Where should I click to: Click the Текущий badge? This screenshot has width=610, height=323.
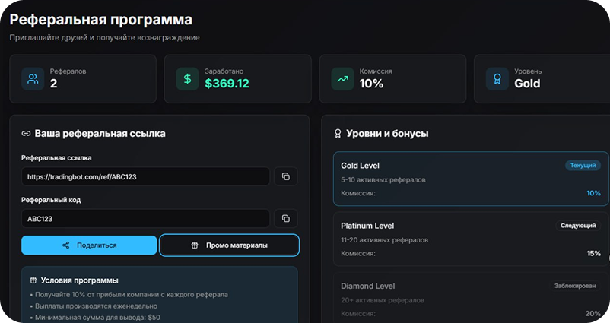[x=583, y=165]
